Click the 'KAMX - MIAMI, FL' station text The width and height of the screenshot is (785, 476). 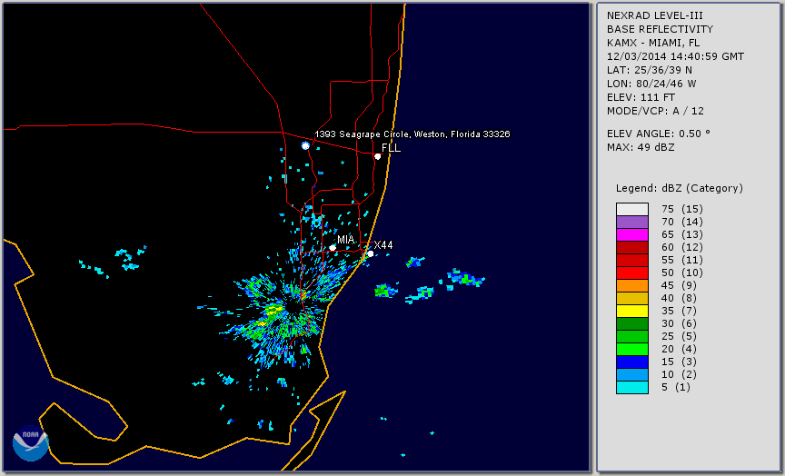653,43
